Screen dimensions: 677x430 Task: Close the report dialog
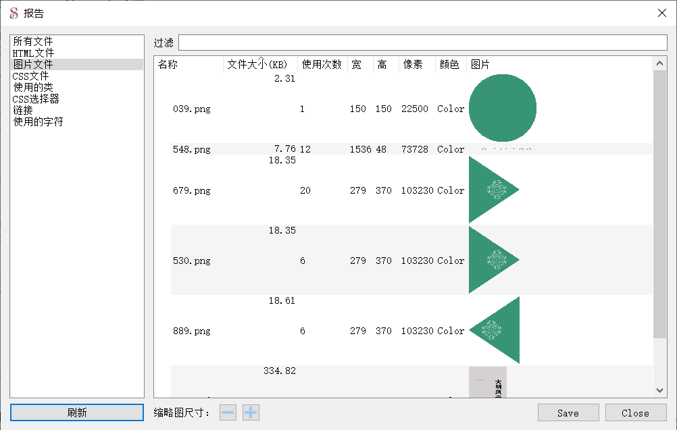(635, 412)
